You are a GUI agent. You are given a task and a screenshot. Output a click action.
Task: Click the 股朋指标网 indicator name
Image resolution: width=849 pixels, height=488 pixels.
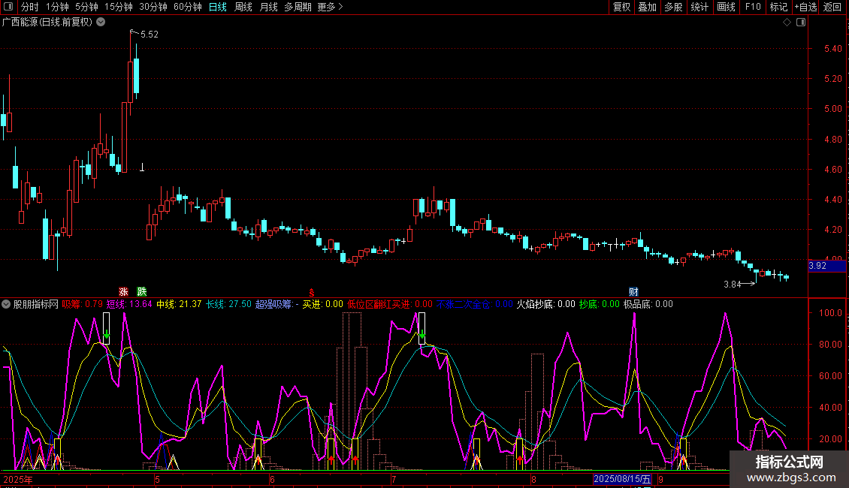coord(36,304)
